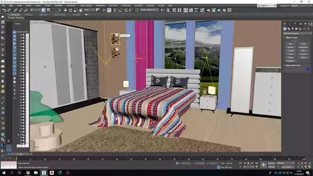Click the Auto Key button
The height and width of the screenshot is (176, 313).
coord(272,163)
